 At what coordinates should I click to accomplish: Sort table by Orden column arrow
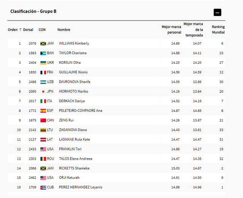pyautogui.click(x=20, y=30)
